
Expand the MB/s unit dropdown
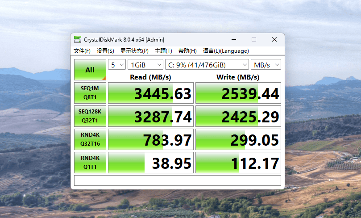[266, 64]
